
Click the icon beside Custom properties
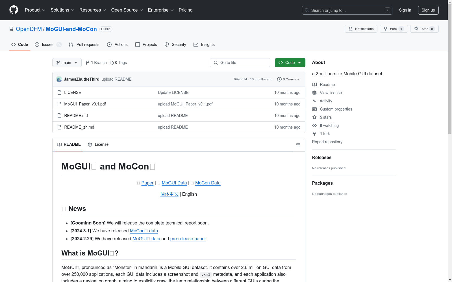314,109
